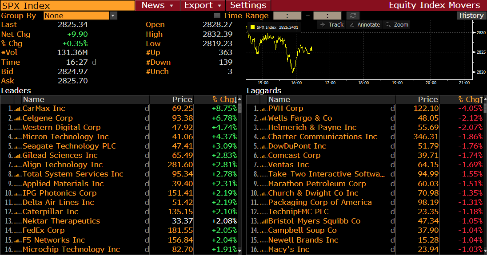487x255 pixels.
Task: Select Marathon Petroleum Corp row
Action: click(x=365, y=184)
